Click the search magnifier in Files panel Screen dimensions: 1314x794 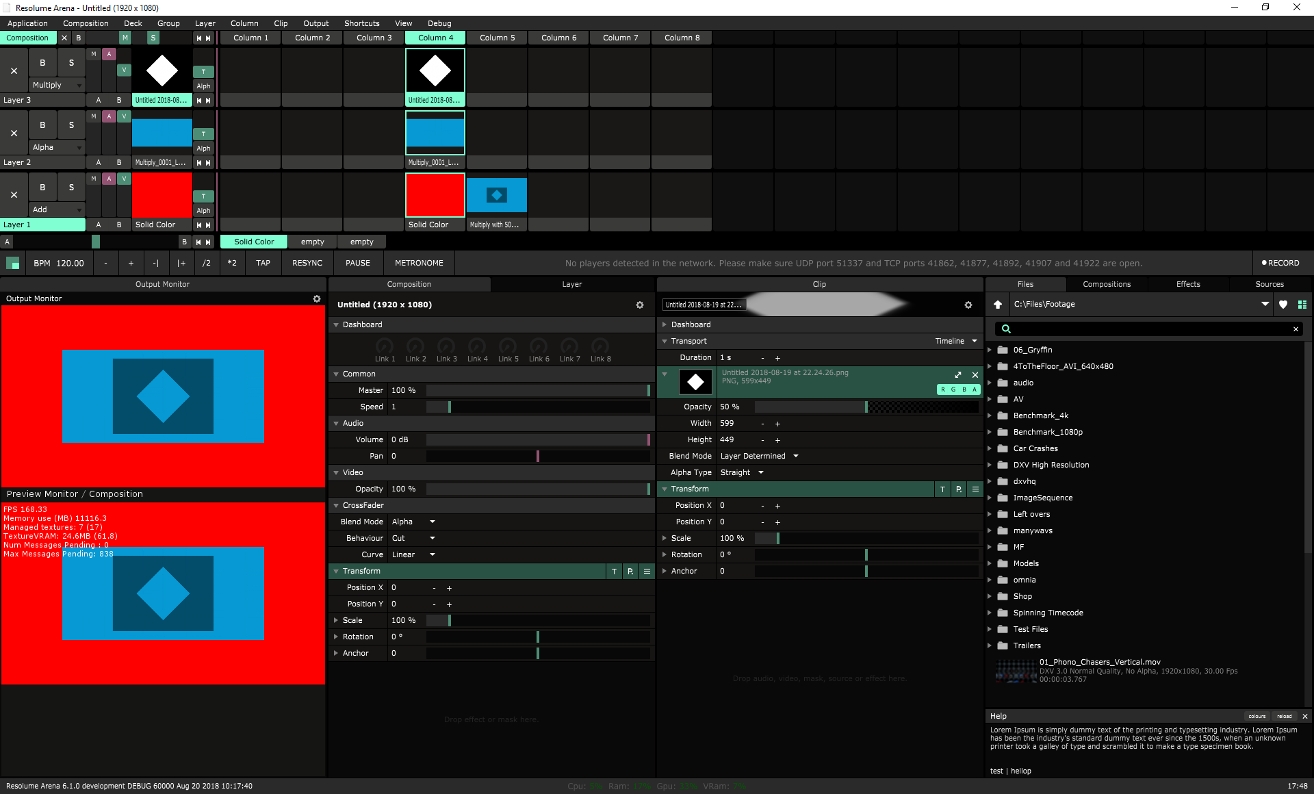tap(1006, 329)
